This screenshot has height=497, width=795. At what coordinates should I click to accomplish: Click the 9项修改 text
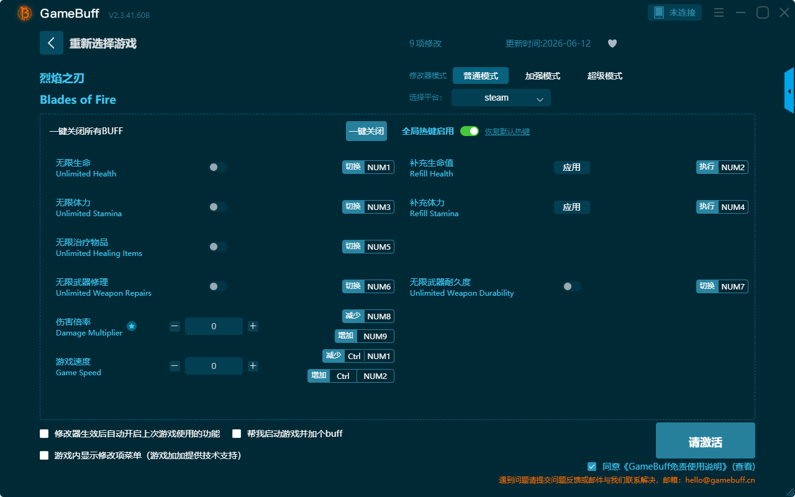(x=425, y=43)
